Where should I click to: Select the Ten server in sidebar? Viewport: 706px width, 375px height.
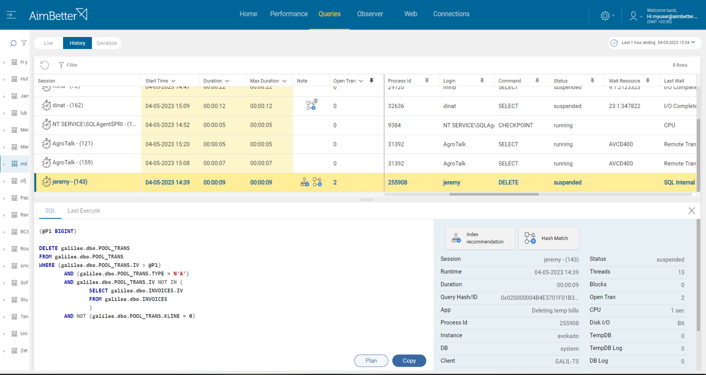click(x=24, y=317)
